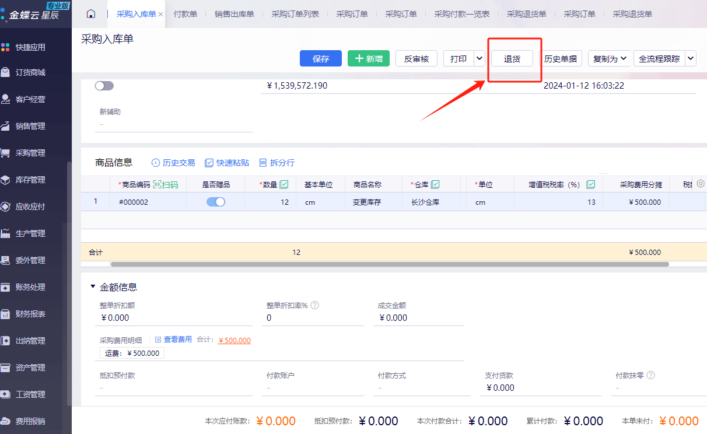Select the 长沙仓库 warehouse cell
The height and width of the screenshot is (434, 707).
pos(432,202)
